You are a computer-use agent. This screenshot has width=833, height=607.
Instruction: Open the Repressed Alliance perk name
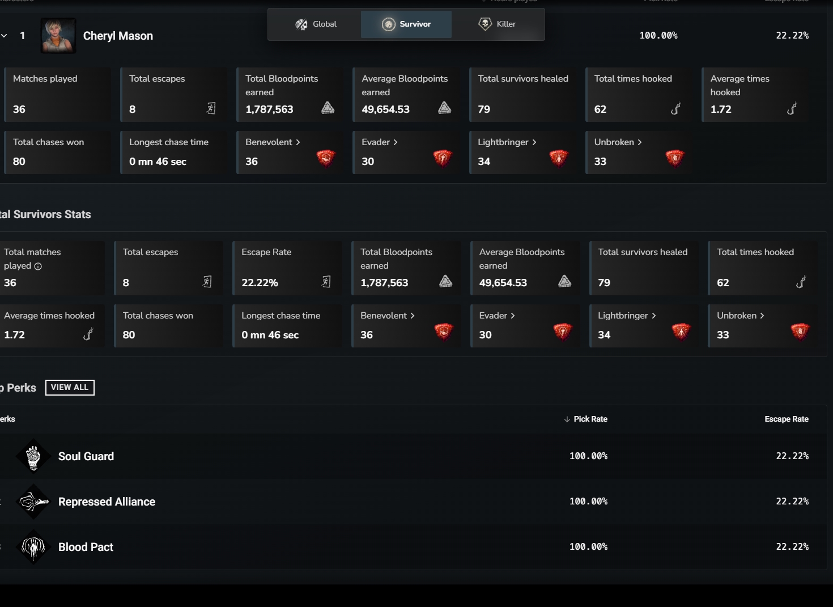click(x=107, y=502)
